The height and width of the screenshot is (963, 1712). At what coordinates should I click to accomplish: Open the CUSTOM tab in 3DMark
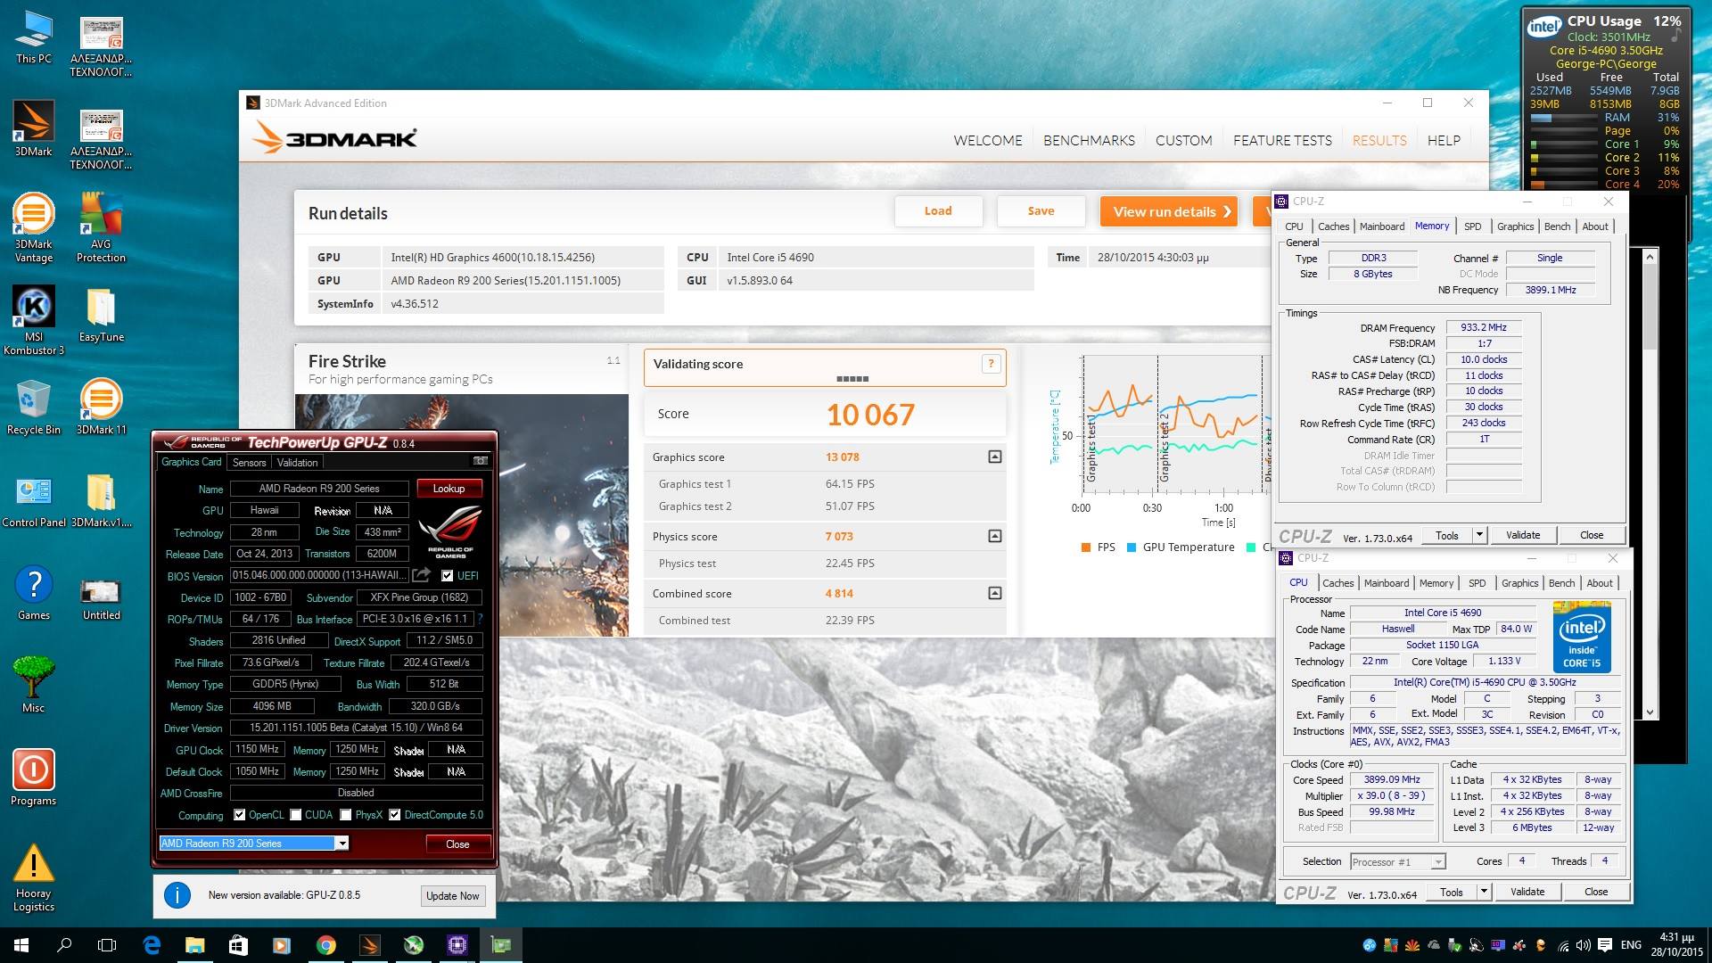coord(1183,140)
